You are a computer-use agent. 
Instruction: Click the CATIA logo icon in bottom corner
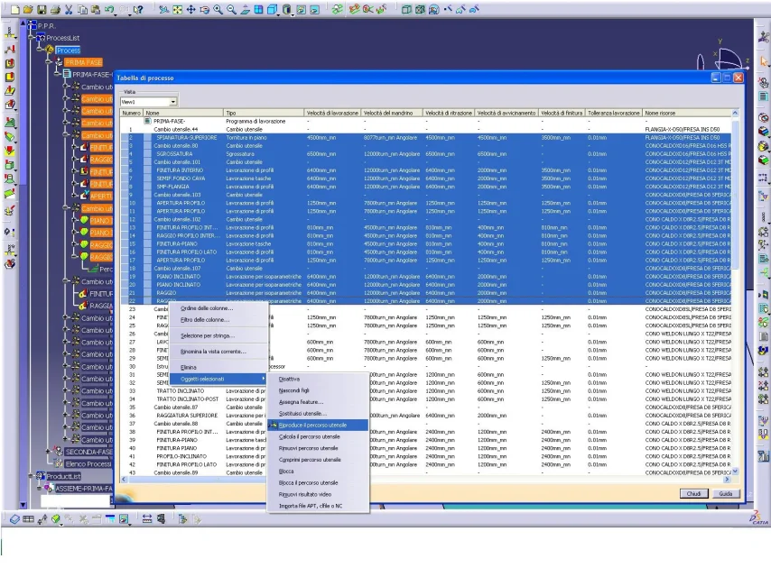[x=758, y=518]
